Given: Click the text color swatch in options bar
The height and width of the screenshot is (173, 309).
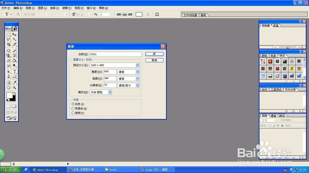Looking at the screenshot, I should tap(139, 14).
